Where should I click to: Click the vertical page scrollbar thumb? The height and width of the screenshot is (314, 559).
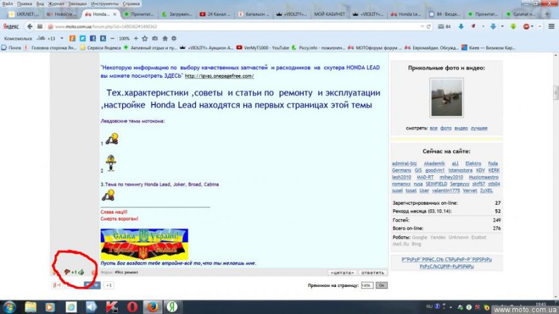pos(556,93)
